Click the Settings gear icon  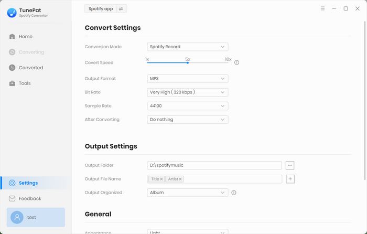(x=12, y=183)
